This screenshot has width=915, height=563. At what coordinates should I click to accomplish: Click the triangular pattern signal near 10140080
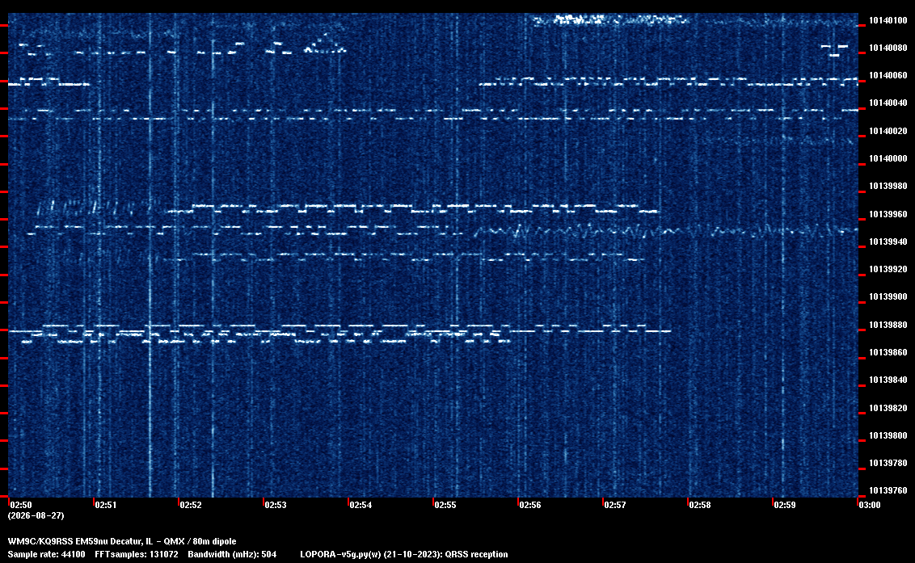click(x=324, y=44)
